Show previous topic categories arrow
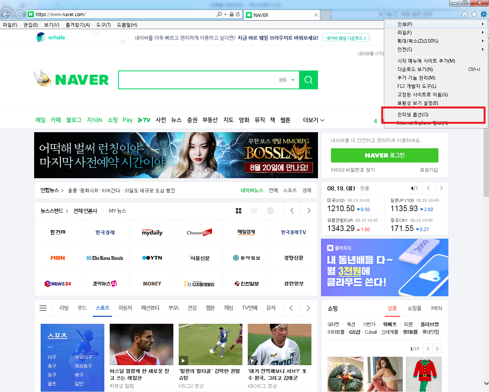This screenshot has height=392, width=489. [291, 308]
